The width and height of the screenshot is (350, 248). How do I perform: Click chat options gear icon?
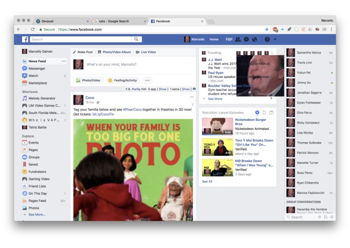319,217
